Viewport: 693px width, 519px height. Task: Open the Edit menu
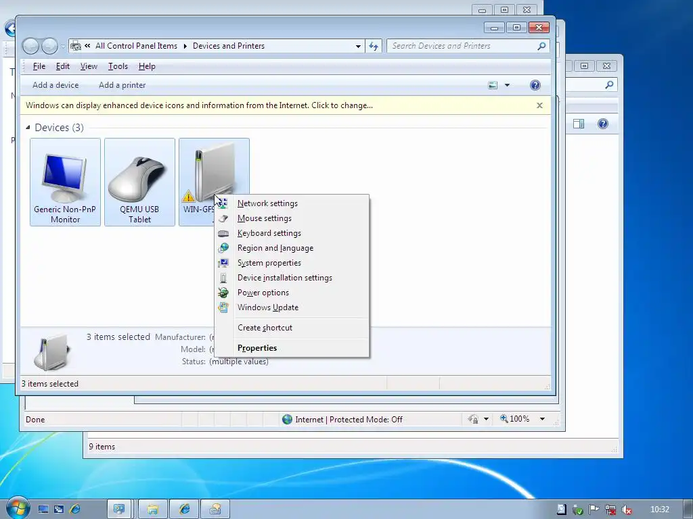coord(62,66)
